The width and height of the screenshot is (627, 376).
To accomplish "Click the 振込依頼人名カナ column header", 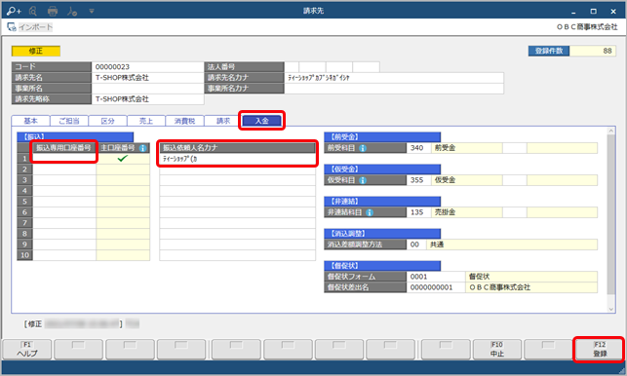I will click(238, 148).
